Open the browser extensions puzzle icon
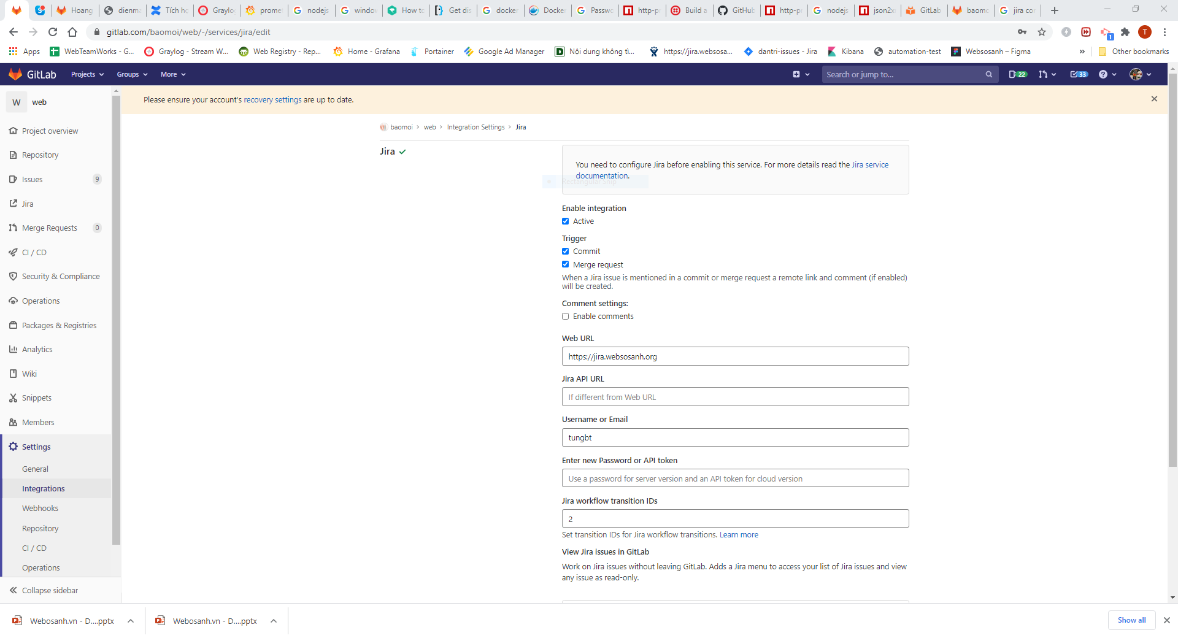The height and width of the screenshot is (638, 1178). point(1125,32)
